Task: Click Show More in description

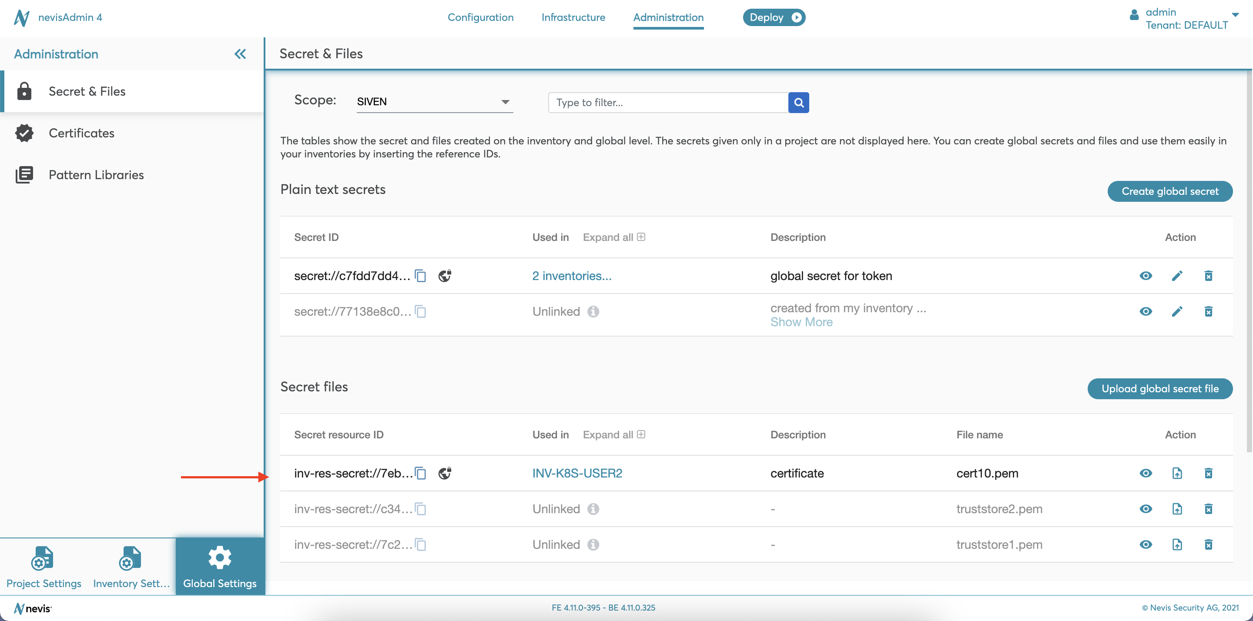Action: click(x=801, y=322)
